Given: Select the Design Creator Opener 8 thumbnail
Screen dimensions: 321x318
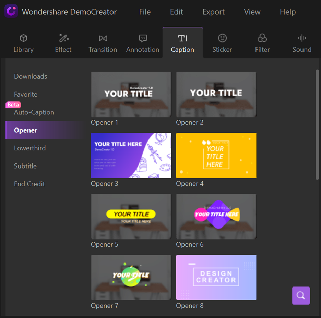Looking at the screenshot, I should (216, 278).
